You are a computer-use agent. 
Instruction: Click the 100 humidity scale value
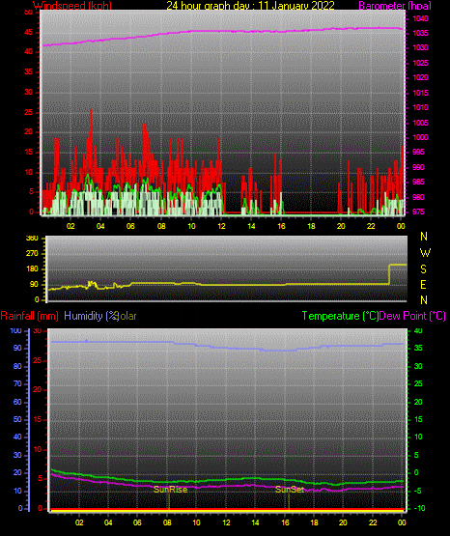click(16, 330)
